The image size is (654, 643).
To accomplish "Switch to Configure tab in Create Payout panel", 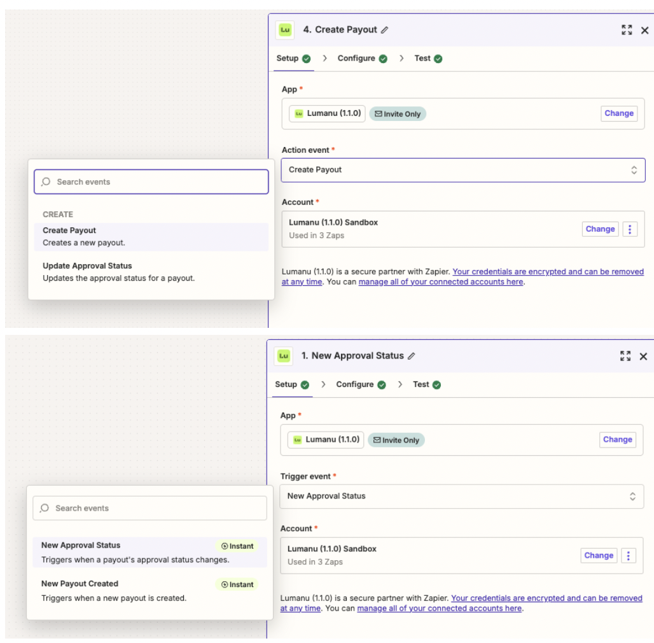I will (x=356, y=59).
